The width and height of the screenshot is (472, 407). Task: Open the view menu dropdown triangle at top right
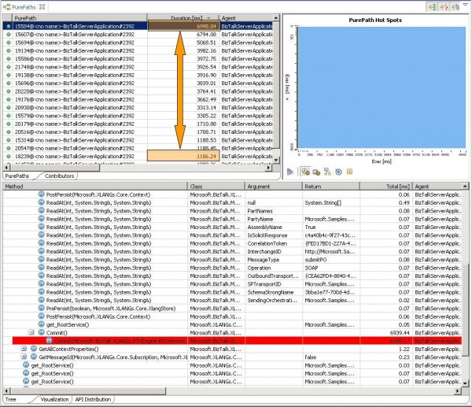(x=466, y=5)
